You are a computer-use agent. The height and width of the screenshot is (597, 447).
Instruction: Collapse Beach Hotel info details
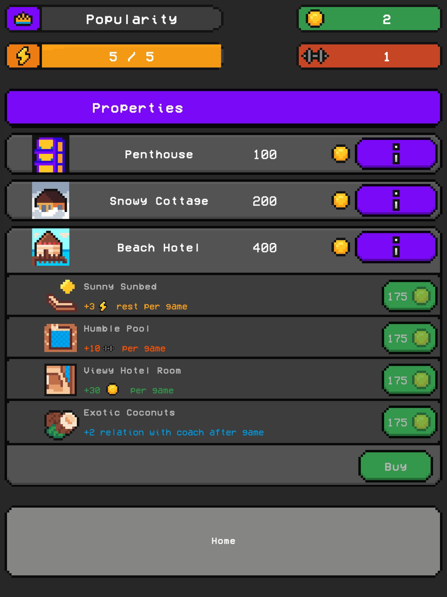point(396,247)
